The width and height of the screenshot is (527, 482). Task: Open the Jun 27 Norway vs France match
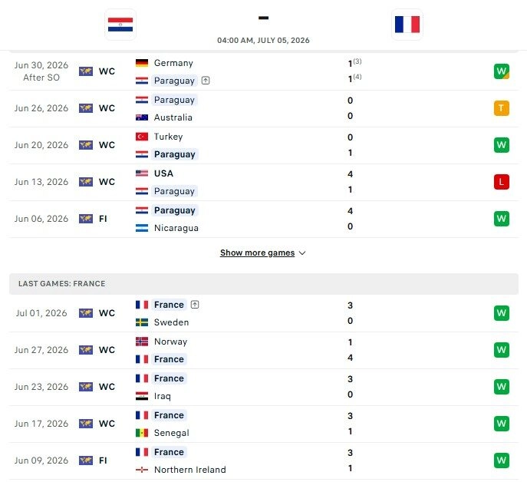click(264, 351)
